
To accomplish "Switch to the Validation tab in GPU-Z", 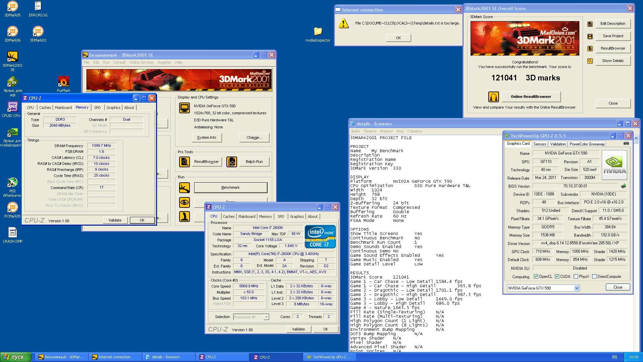I will point(558,144).
